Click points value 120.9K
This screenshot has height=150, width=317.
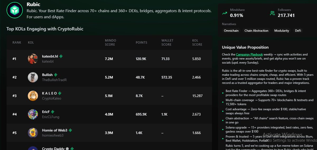(x=141, y=59)
